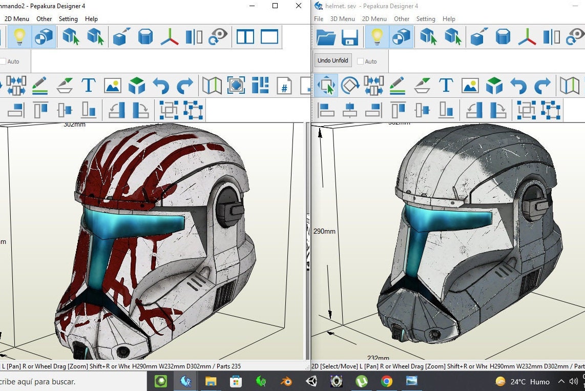Expand hidden system tray icons chevron
Image resolution: width=585 pixels, height=391 pixels.
pos(561,381)
